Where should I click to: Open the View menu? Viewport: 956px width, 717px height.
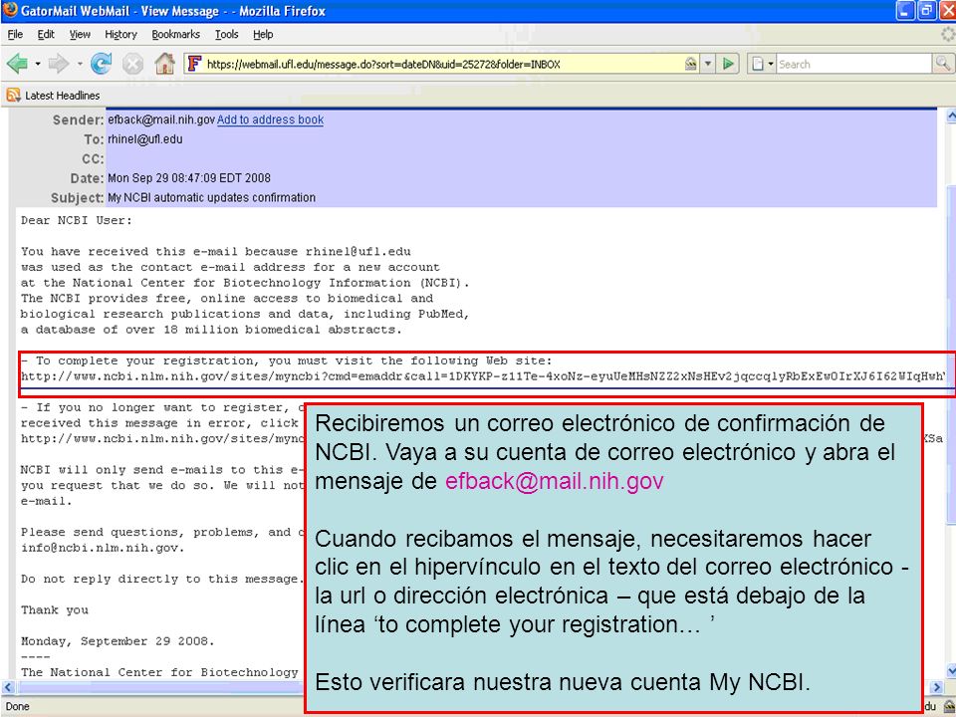[80, 34]
